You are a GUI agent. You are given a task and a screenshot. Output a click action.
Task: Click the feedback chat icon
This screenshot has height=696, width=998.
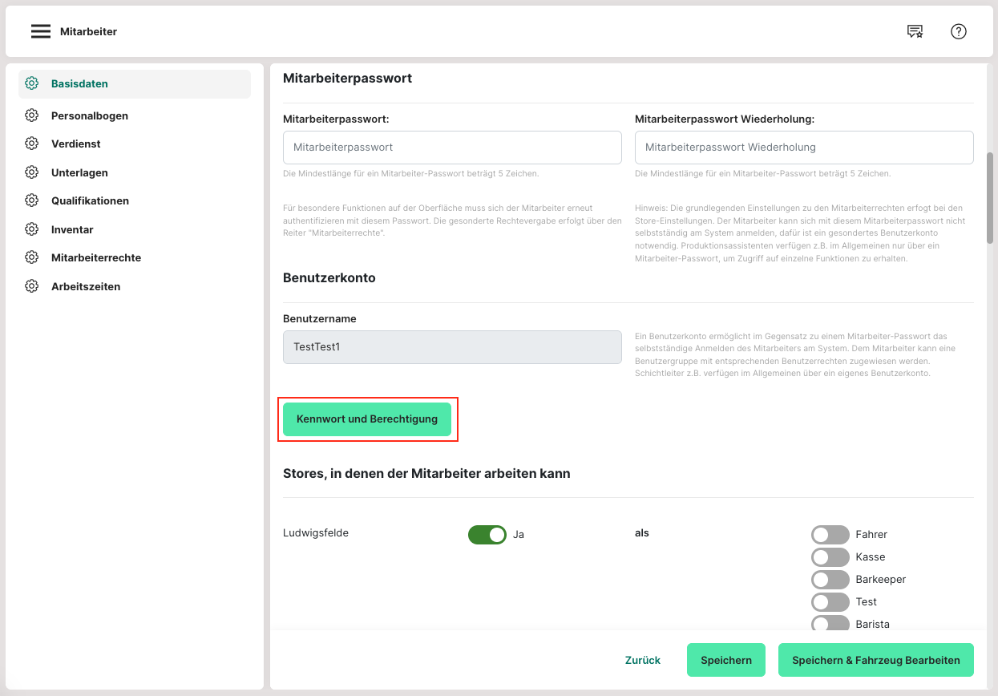[x=915, y=31]
